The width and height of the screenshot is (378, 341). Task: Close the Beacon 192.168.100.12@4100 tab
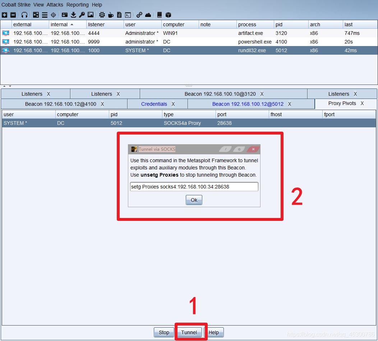click(102, 104)
